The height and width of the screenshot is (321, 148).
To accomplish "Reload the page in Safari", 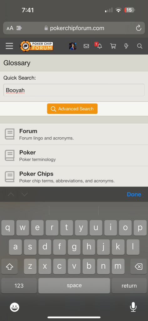I will [139, 28].
